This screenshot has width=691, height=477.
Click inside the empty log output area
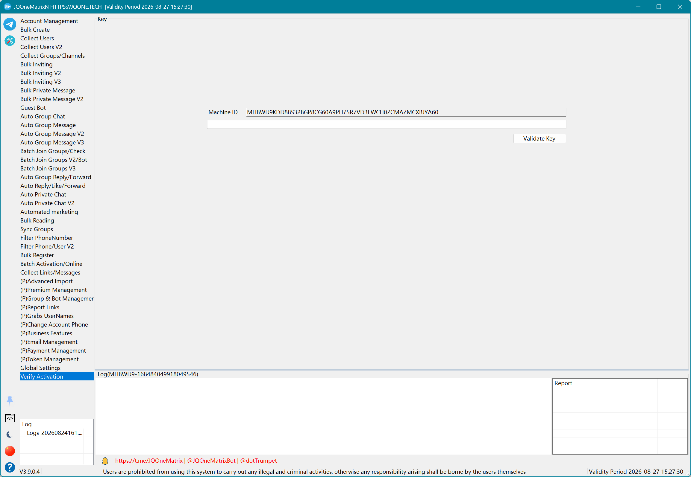[323, 416]
